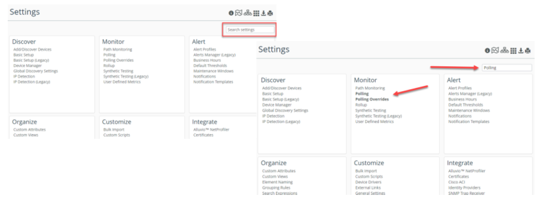
Task: Click the topology hierarchy icon above the Polling search
Action: pos(504,50)
